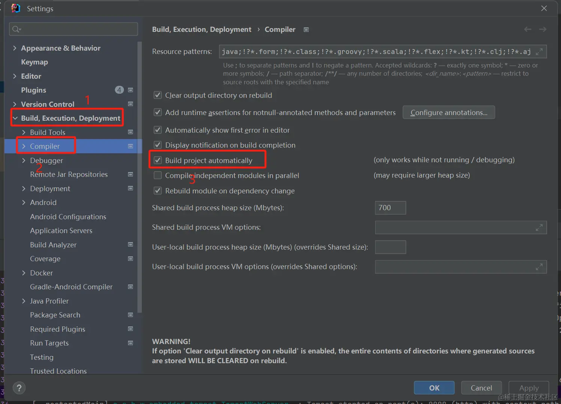
Task: Toggle Rebuild module on dependency change
Action: coord(158,191)
